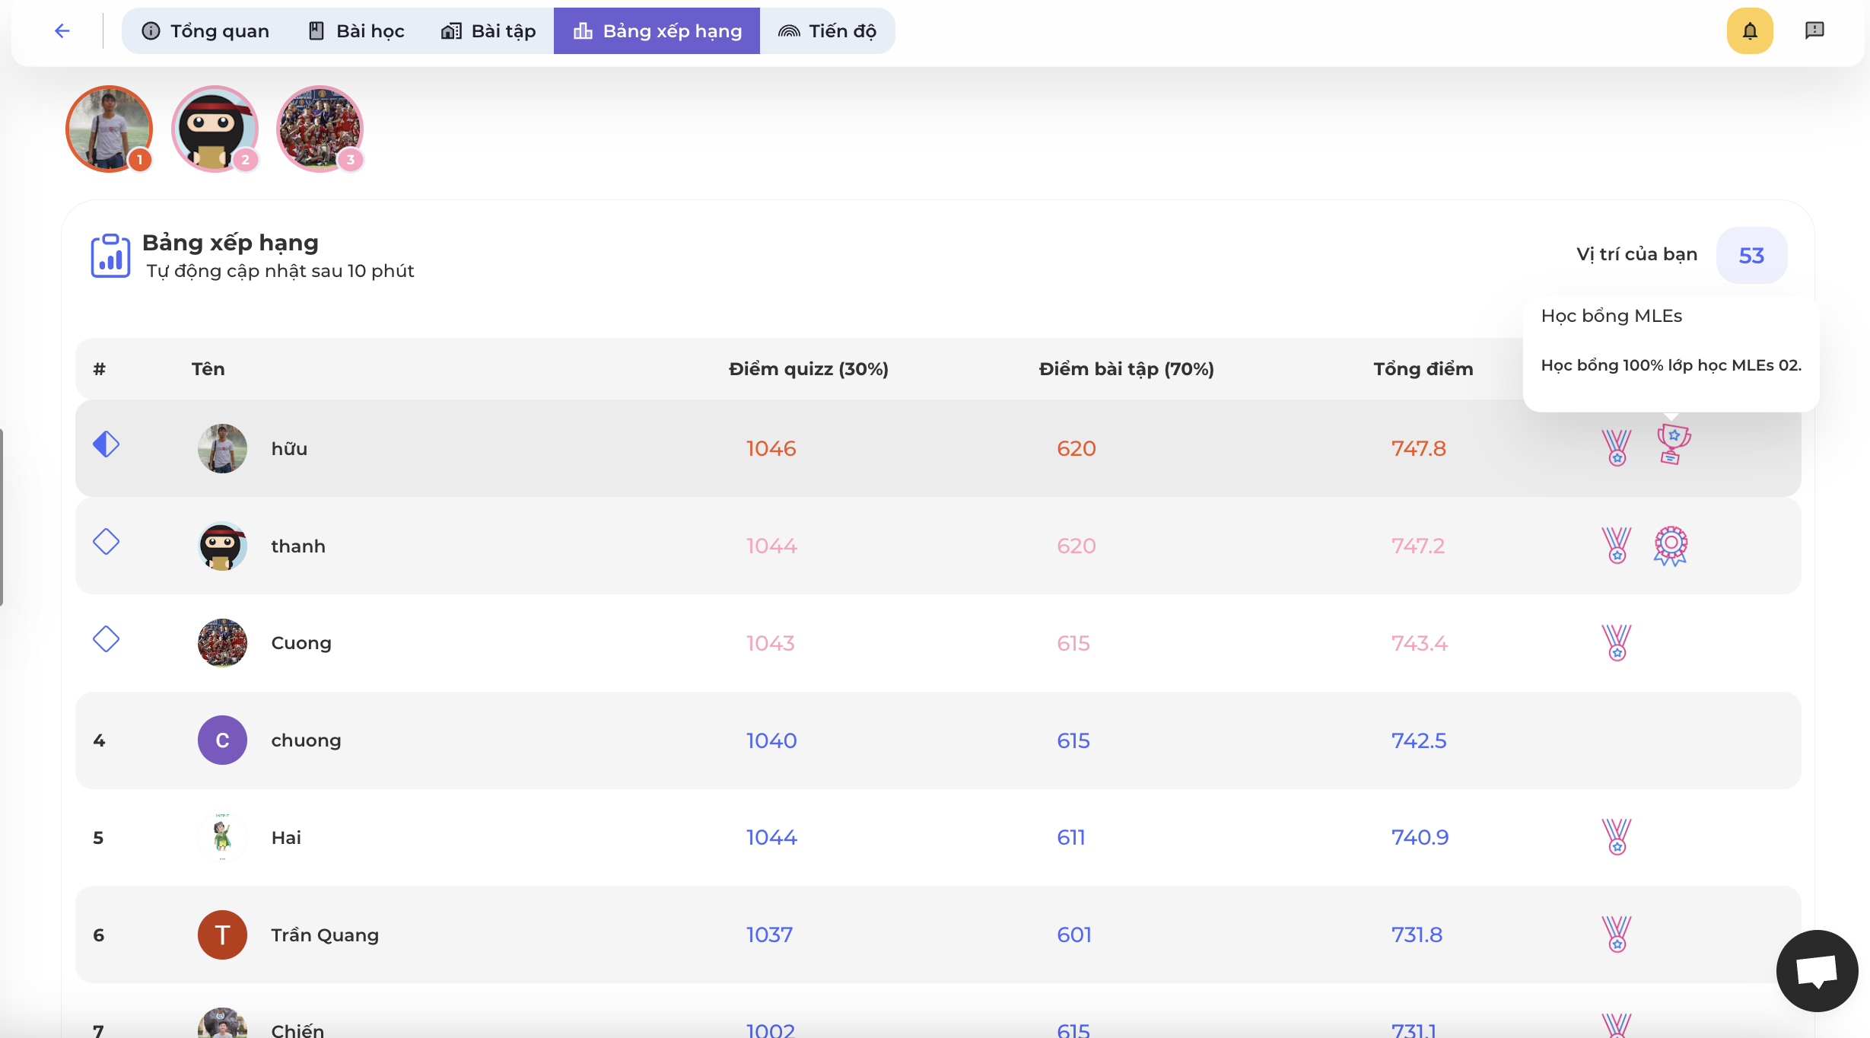Image resolution: width=1870 pixels, height=1038 pixels.
Task: Open the live chat bubble
Action: 1818,971
